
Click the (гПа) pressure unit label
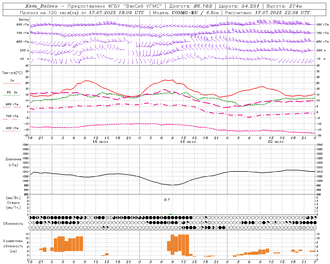click(x=13, y=165)
